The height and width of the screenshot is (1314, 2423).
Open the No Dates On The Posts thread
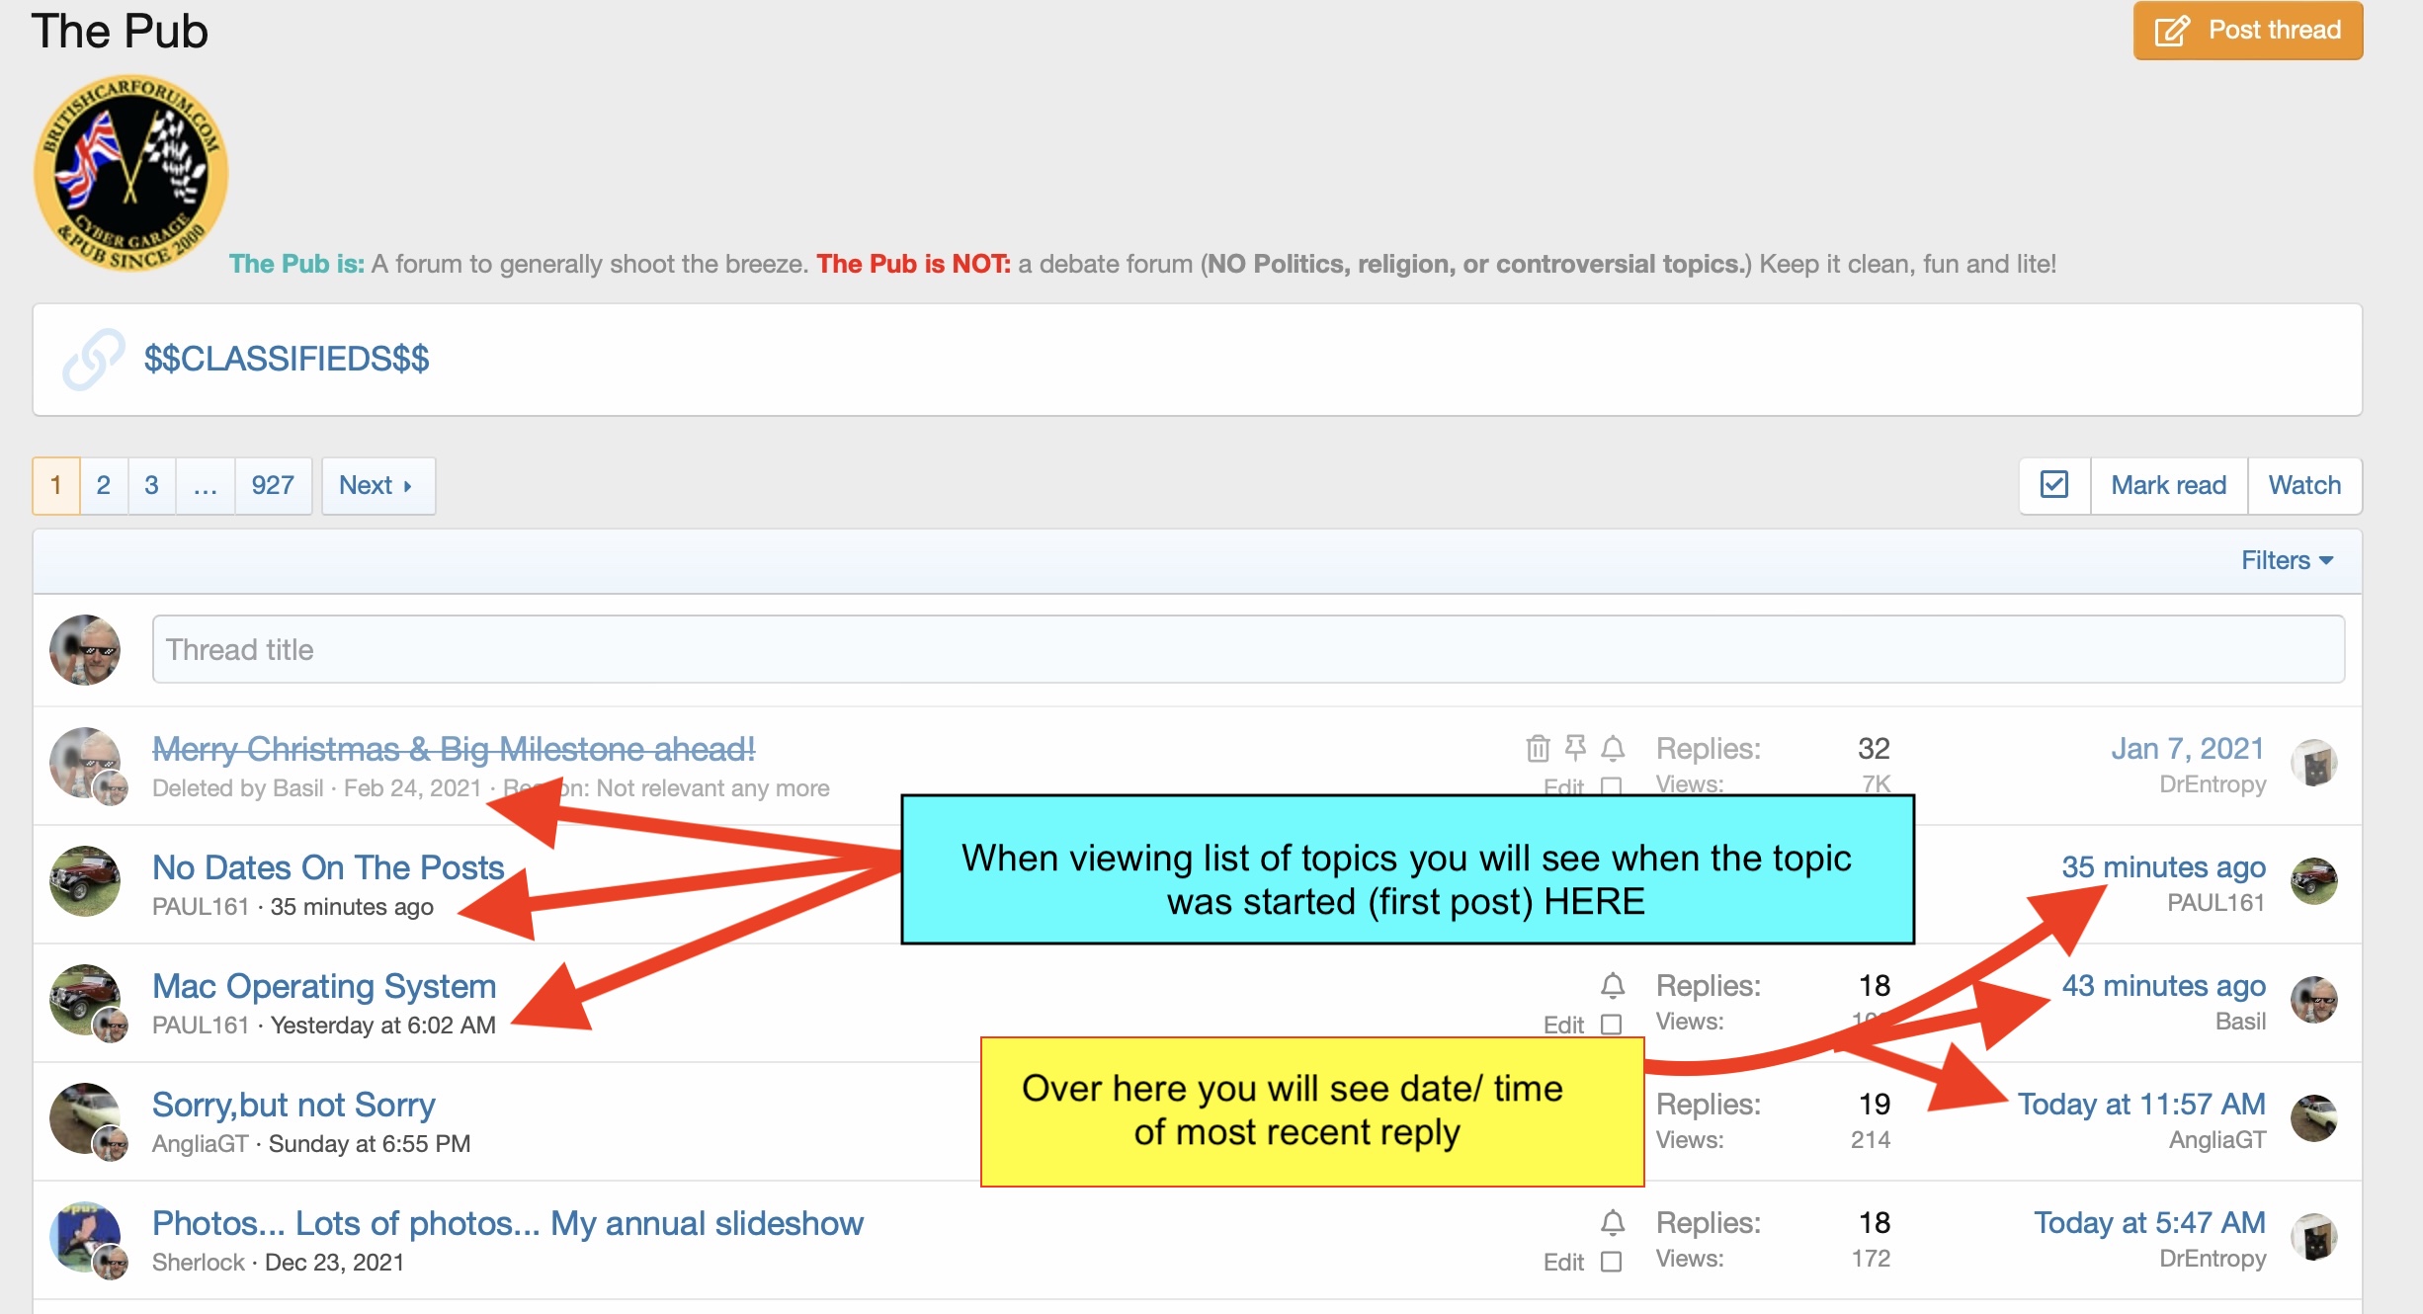tap(328, 866)
